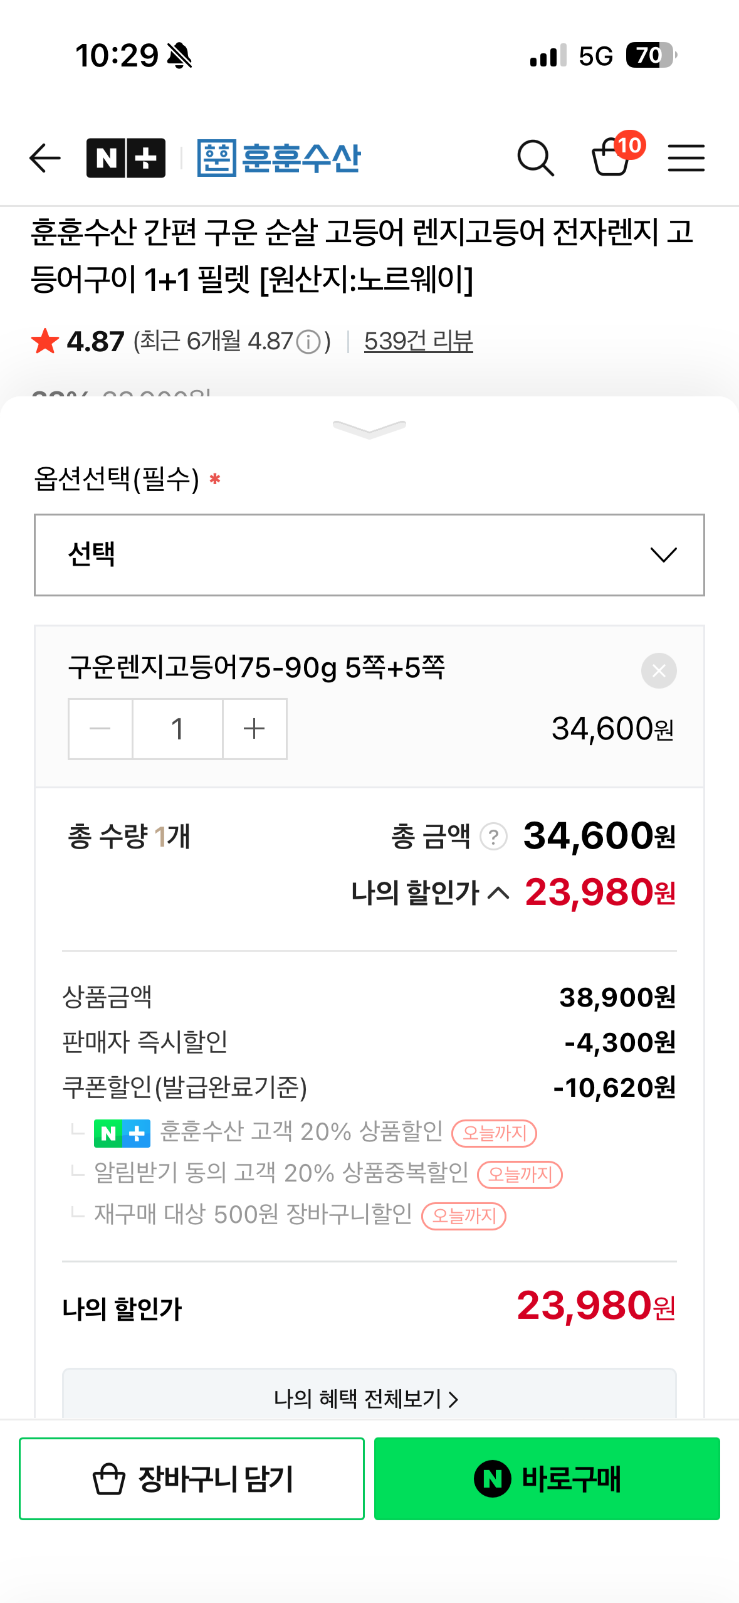Open the 539건 리뷰 reviews link
The image size is (739, 1603).
[418, 342]
